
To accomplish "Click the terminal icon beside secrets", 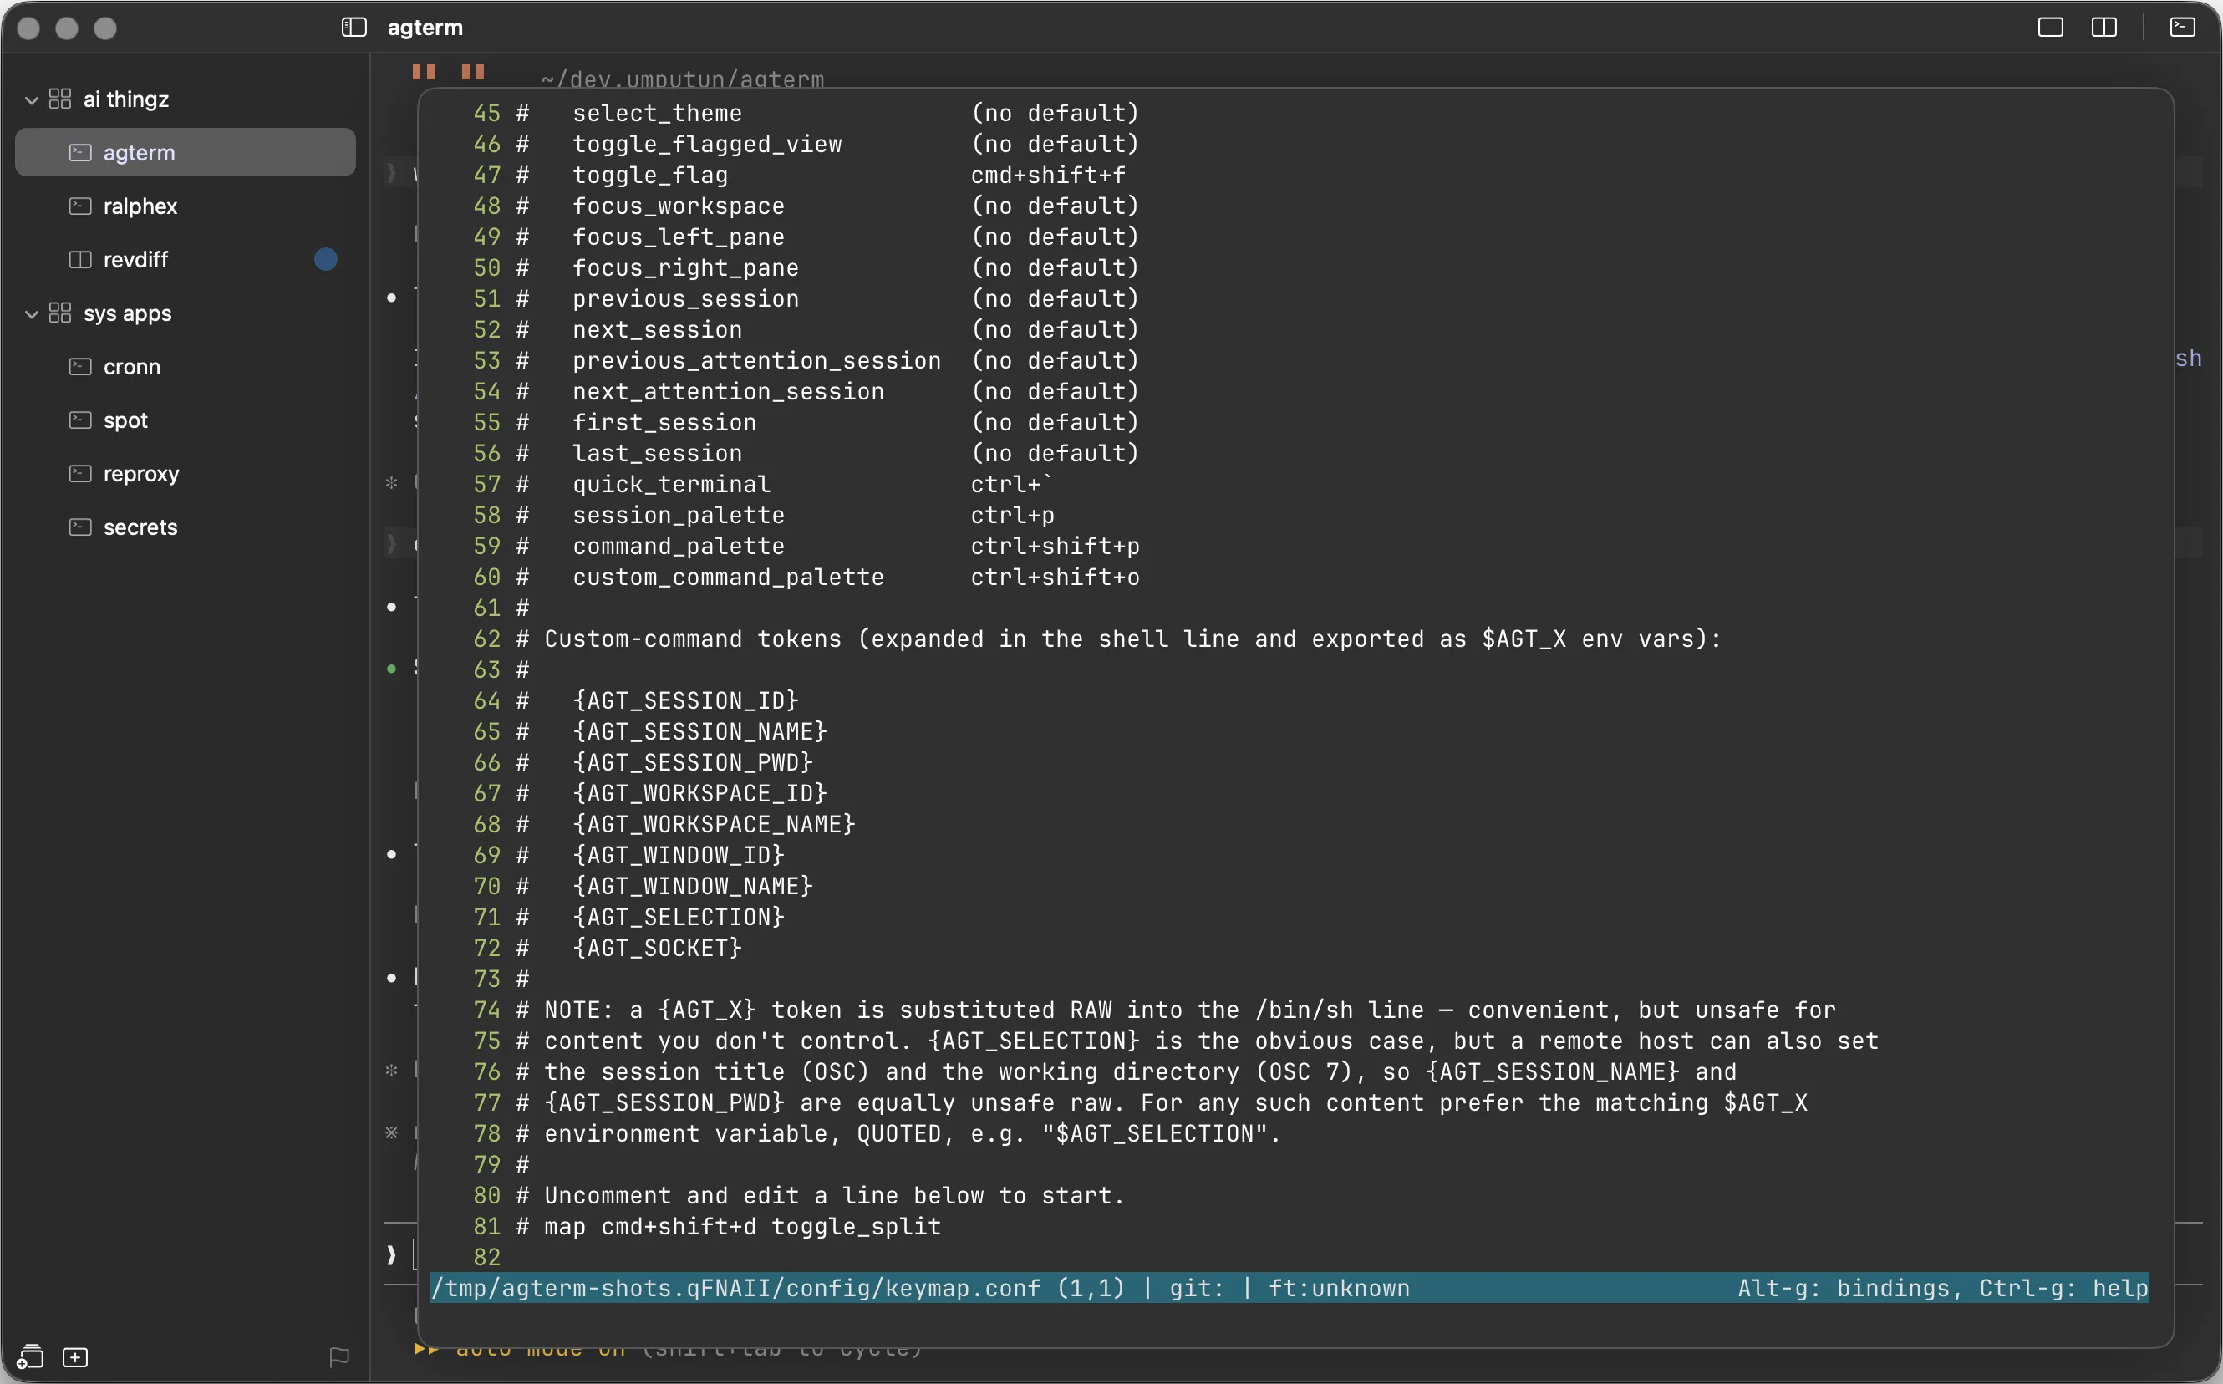I will coord(80,527).
